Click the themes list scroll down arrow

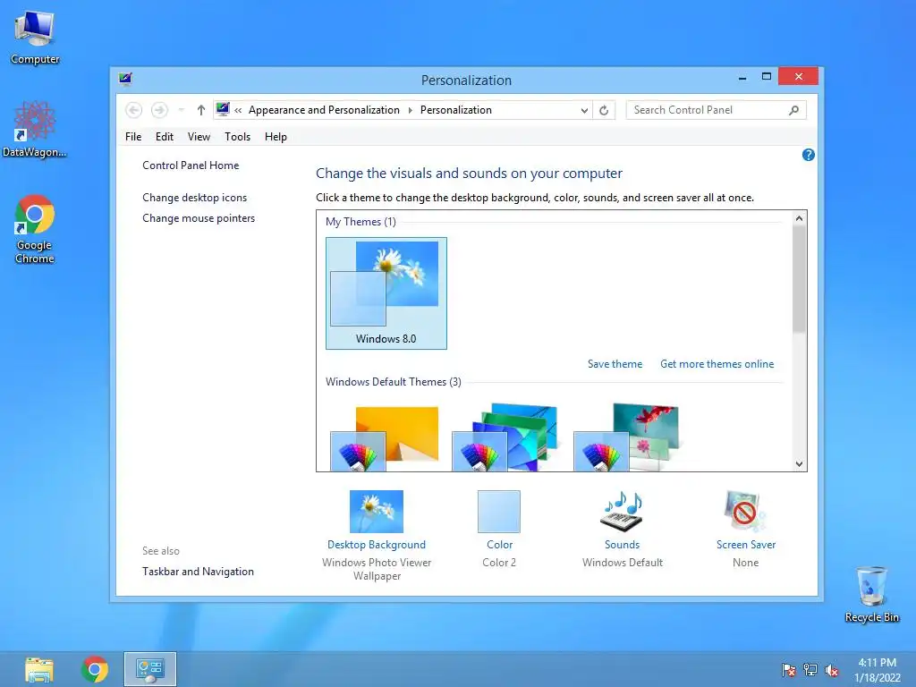[x=799, y=464]
